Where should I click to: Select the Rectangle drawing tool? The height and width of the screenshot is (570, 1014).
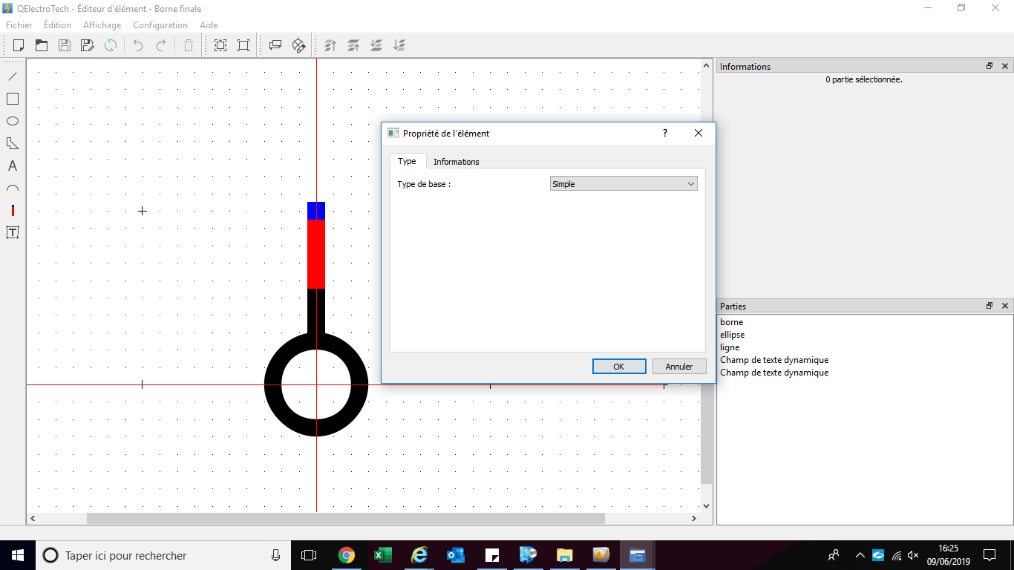pyautogui.click(x=13, y=99)
